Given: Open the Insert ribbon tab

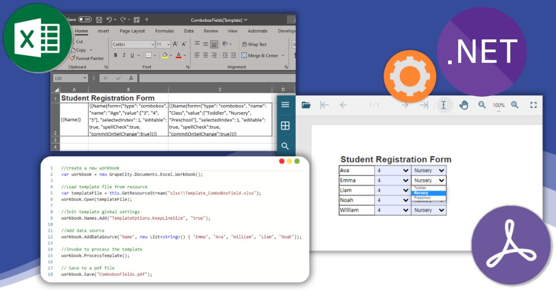Looking at the screenshot, I should pyautogui.click(x=103, y=31).
